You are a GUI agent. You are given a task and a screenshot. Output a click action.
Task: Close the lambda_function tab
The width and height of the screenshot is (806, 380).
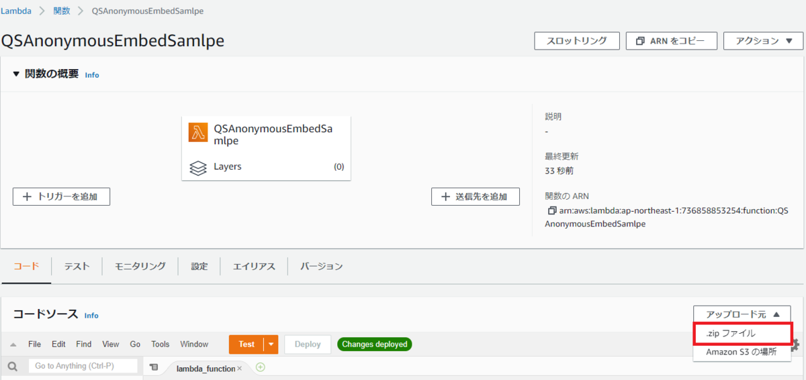240,369
